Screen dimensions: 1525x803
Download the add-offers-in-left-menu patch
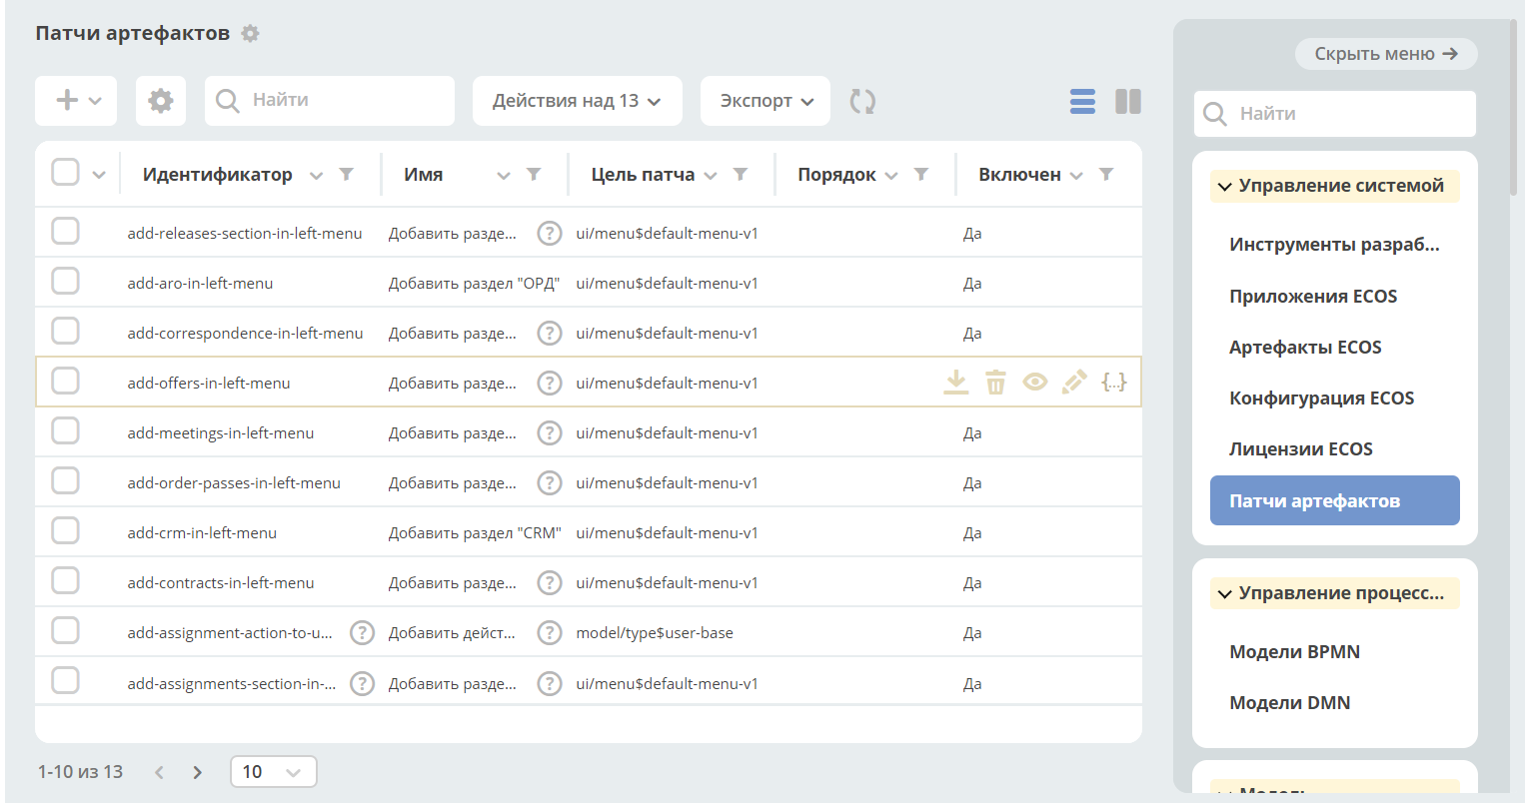pyautogui.click(x=956, y=382)
